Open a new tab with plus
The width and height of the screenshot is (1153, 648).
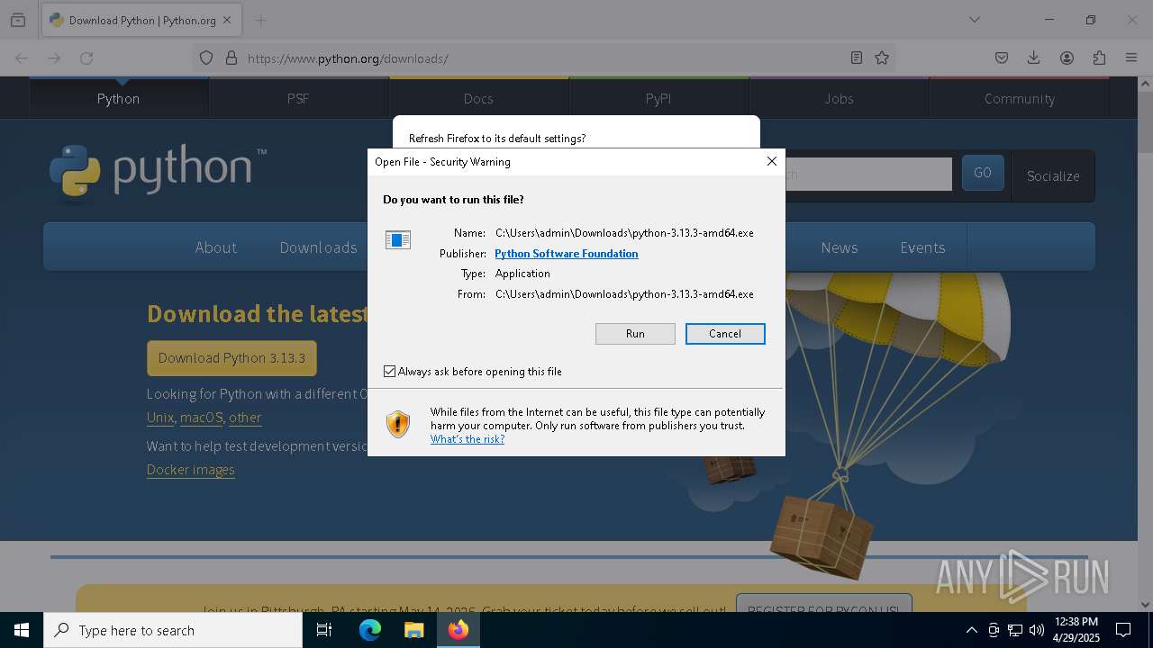click(x=260, y=20)
